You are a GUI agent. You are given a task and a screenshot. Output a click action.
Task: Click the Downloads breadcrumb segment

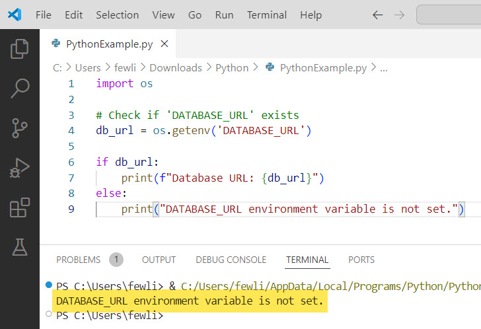point(176,68)
